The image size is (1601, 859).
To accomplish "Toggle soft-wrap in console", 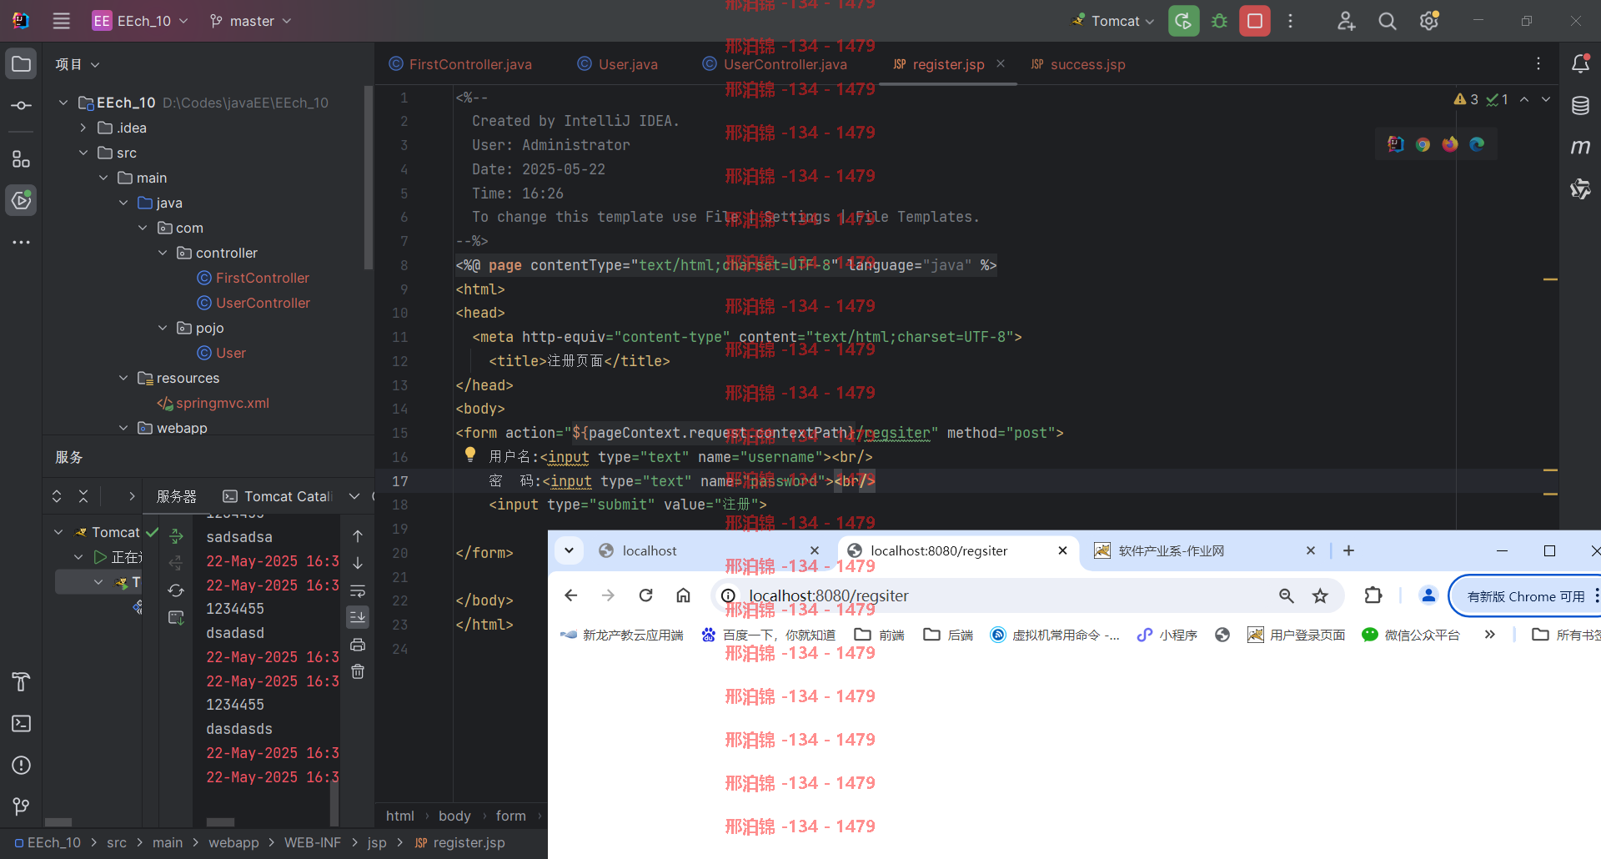I will [x=358, y=591].
